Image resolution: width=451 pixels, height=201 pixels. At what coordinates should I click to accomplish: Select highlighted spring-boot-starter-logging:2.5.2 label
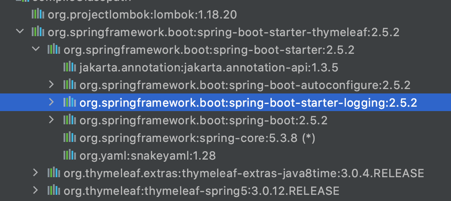[248, 103]
